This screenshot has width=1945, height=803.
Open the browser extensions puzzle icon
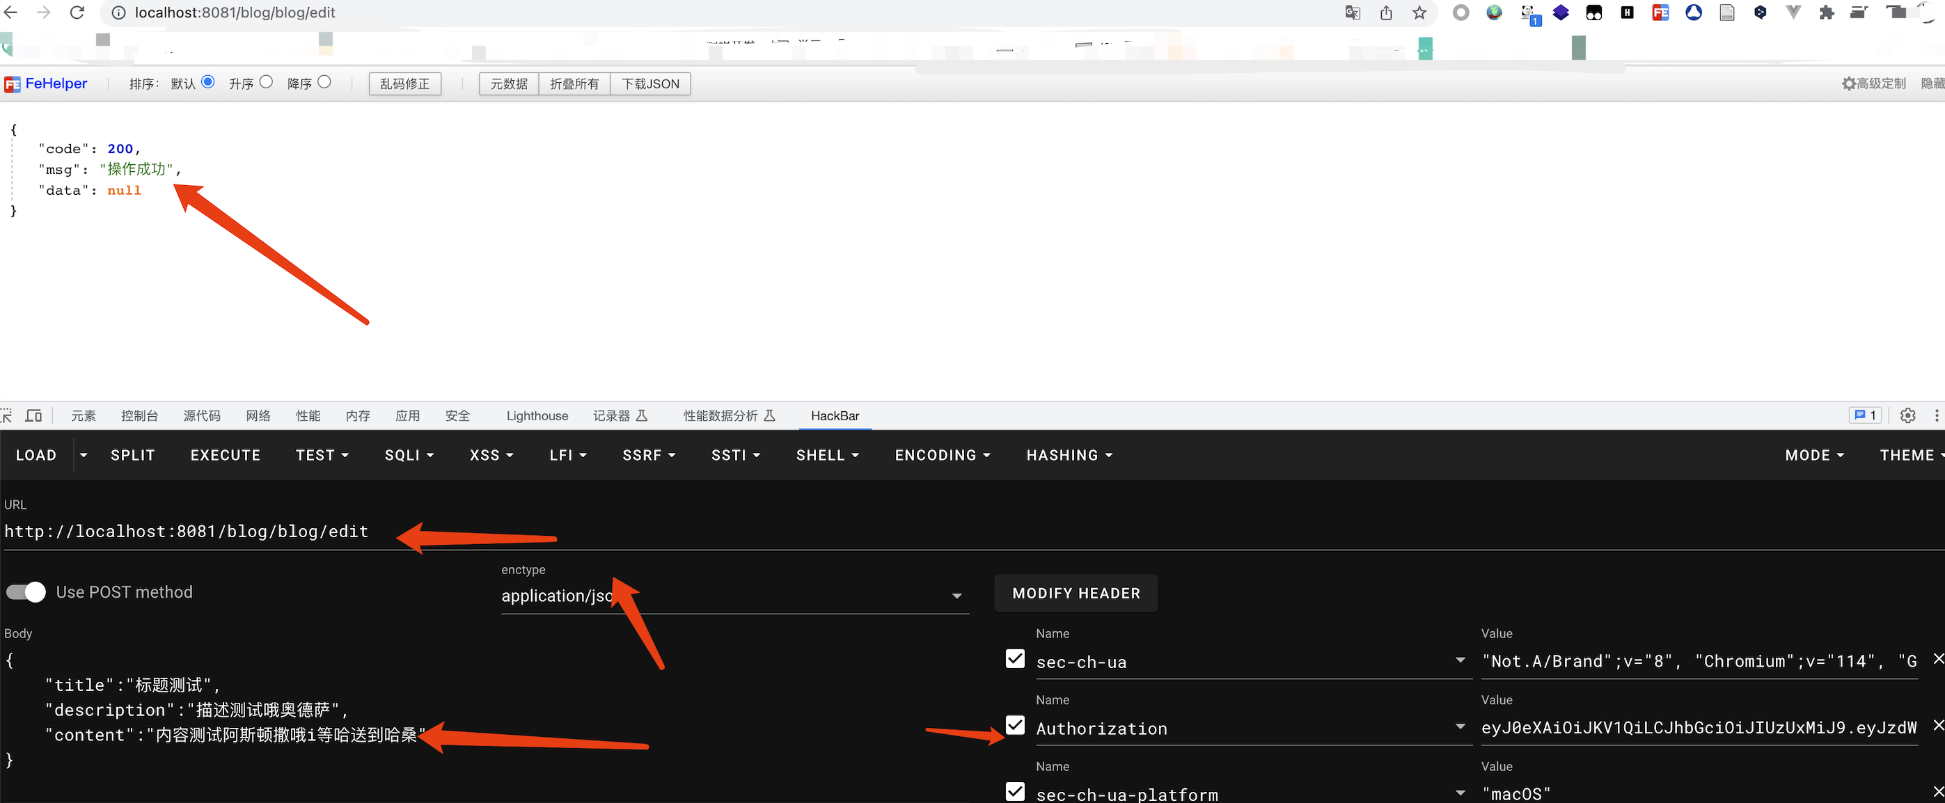coord(1827,13)
